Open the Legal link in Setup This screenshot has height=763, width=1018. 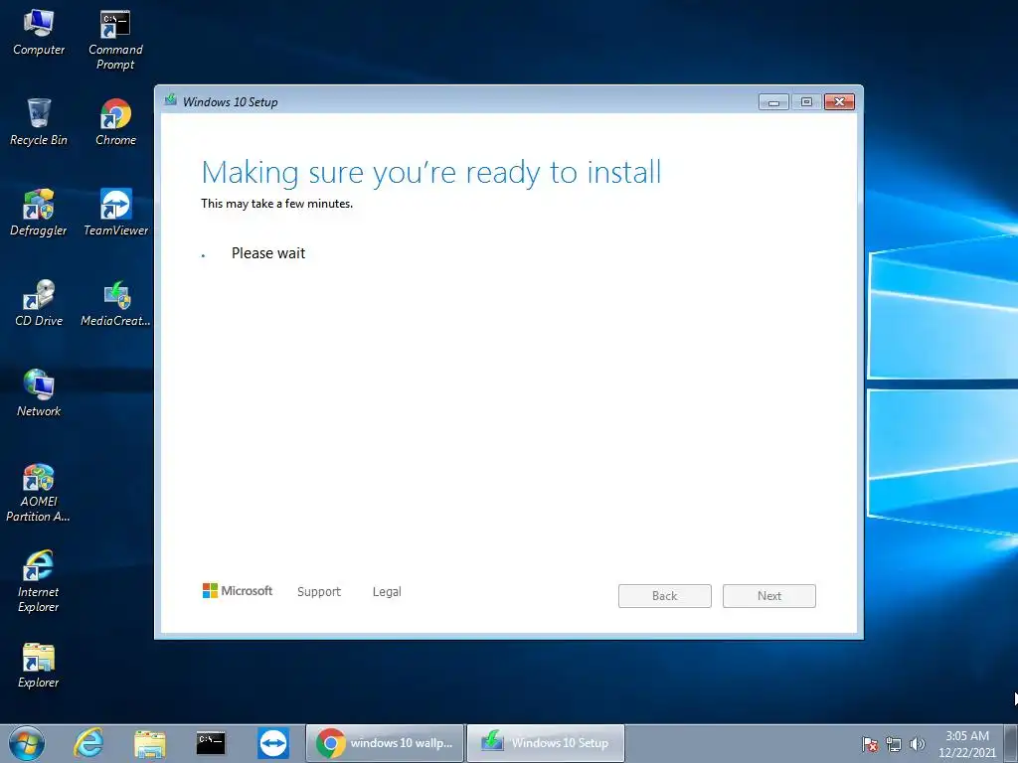pos(387,592)
